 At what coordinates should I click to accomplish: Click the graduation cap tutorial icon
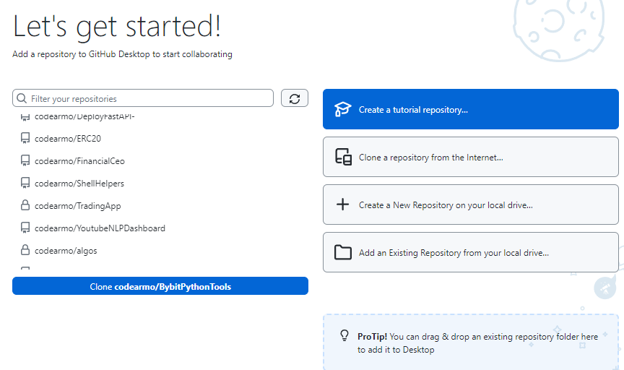(x=342, y=109)
